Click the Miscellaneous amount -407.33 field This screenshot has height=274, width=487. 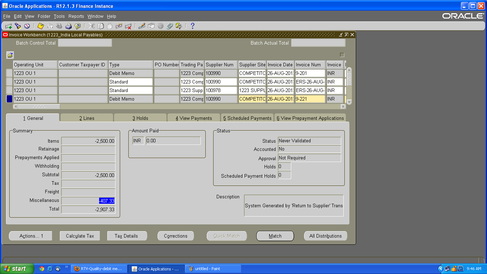point(88,201)
